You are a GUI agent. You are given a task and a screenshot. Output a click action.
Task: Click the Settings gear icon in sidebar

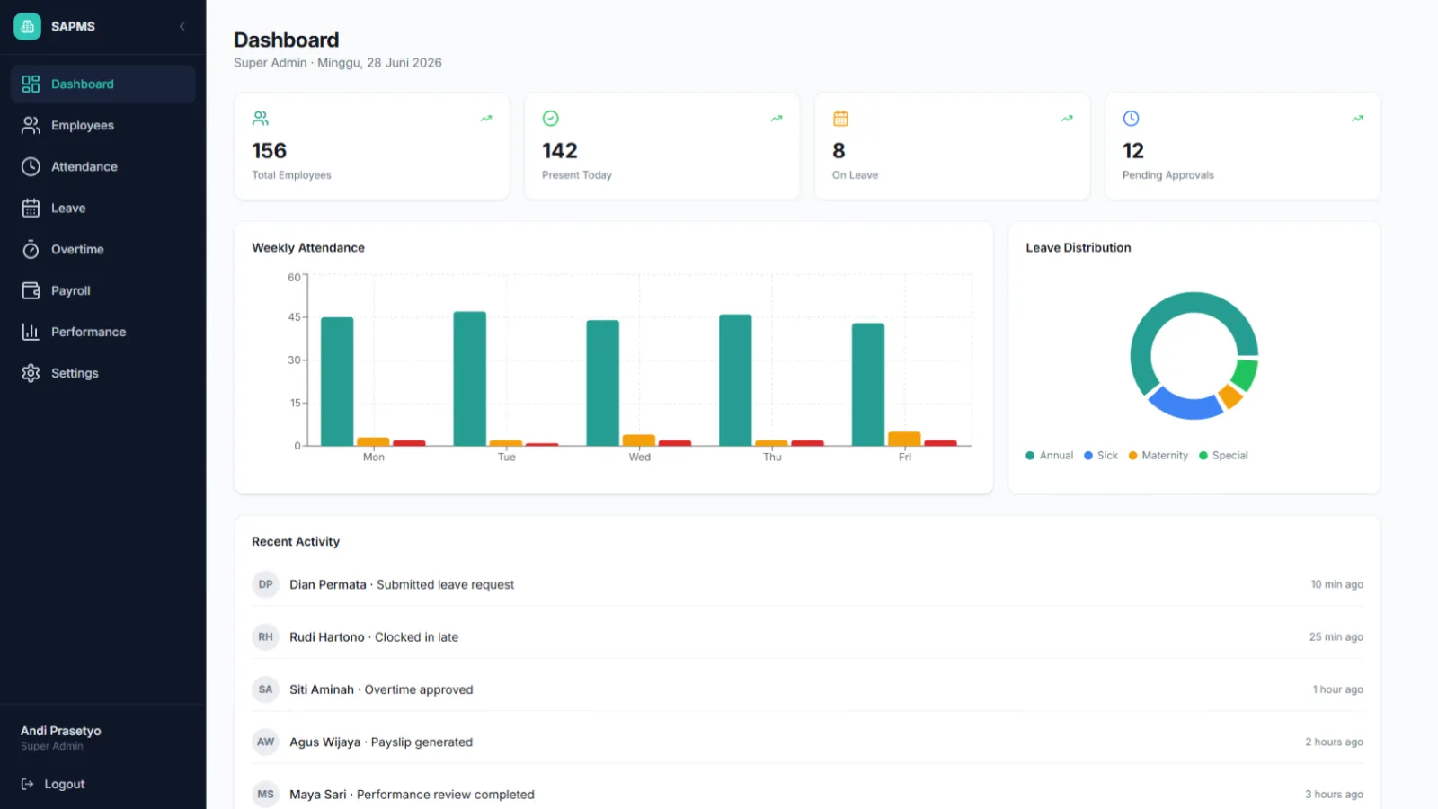point(31,373)
